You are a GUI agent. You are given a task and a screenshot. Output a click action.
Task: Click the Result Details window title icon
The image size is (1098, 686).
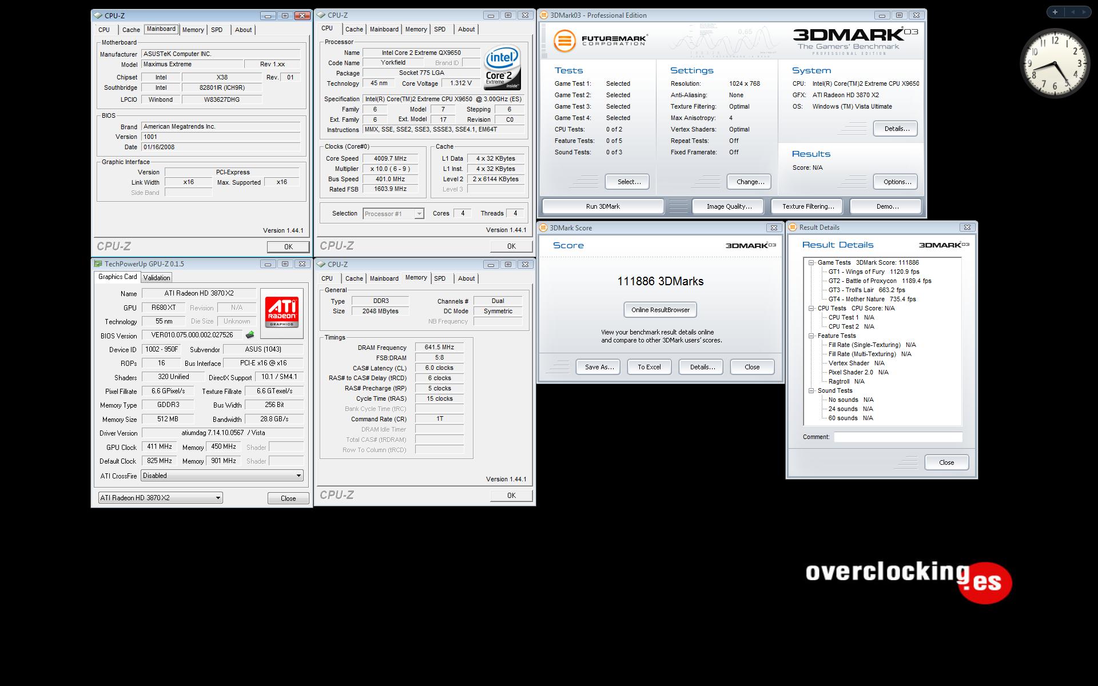pos(793,228)
